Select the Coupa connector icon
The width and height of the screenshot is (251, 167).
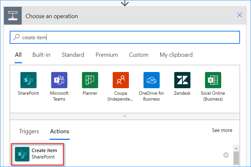coord(121,80)
